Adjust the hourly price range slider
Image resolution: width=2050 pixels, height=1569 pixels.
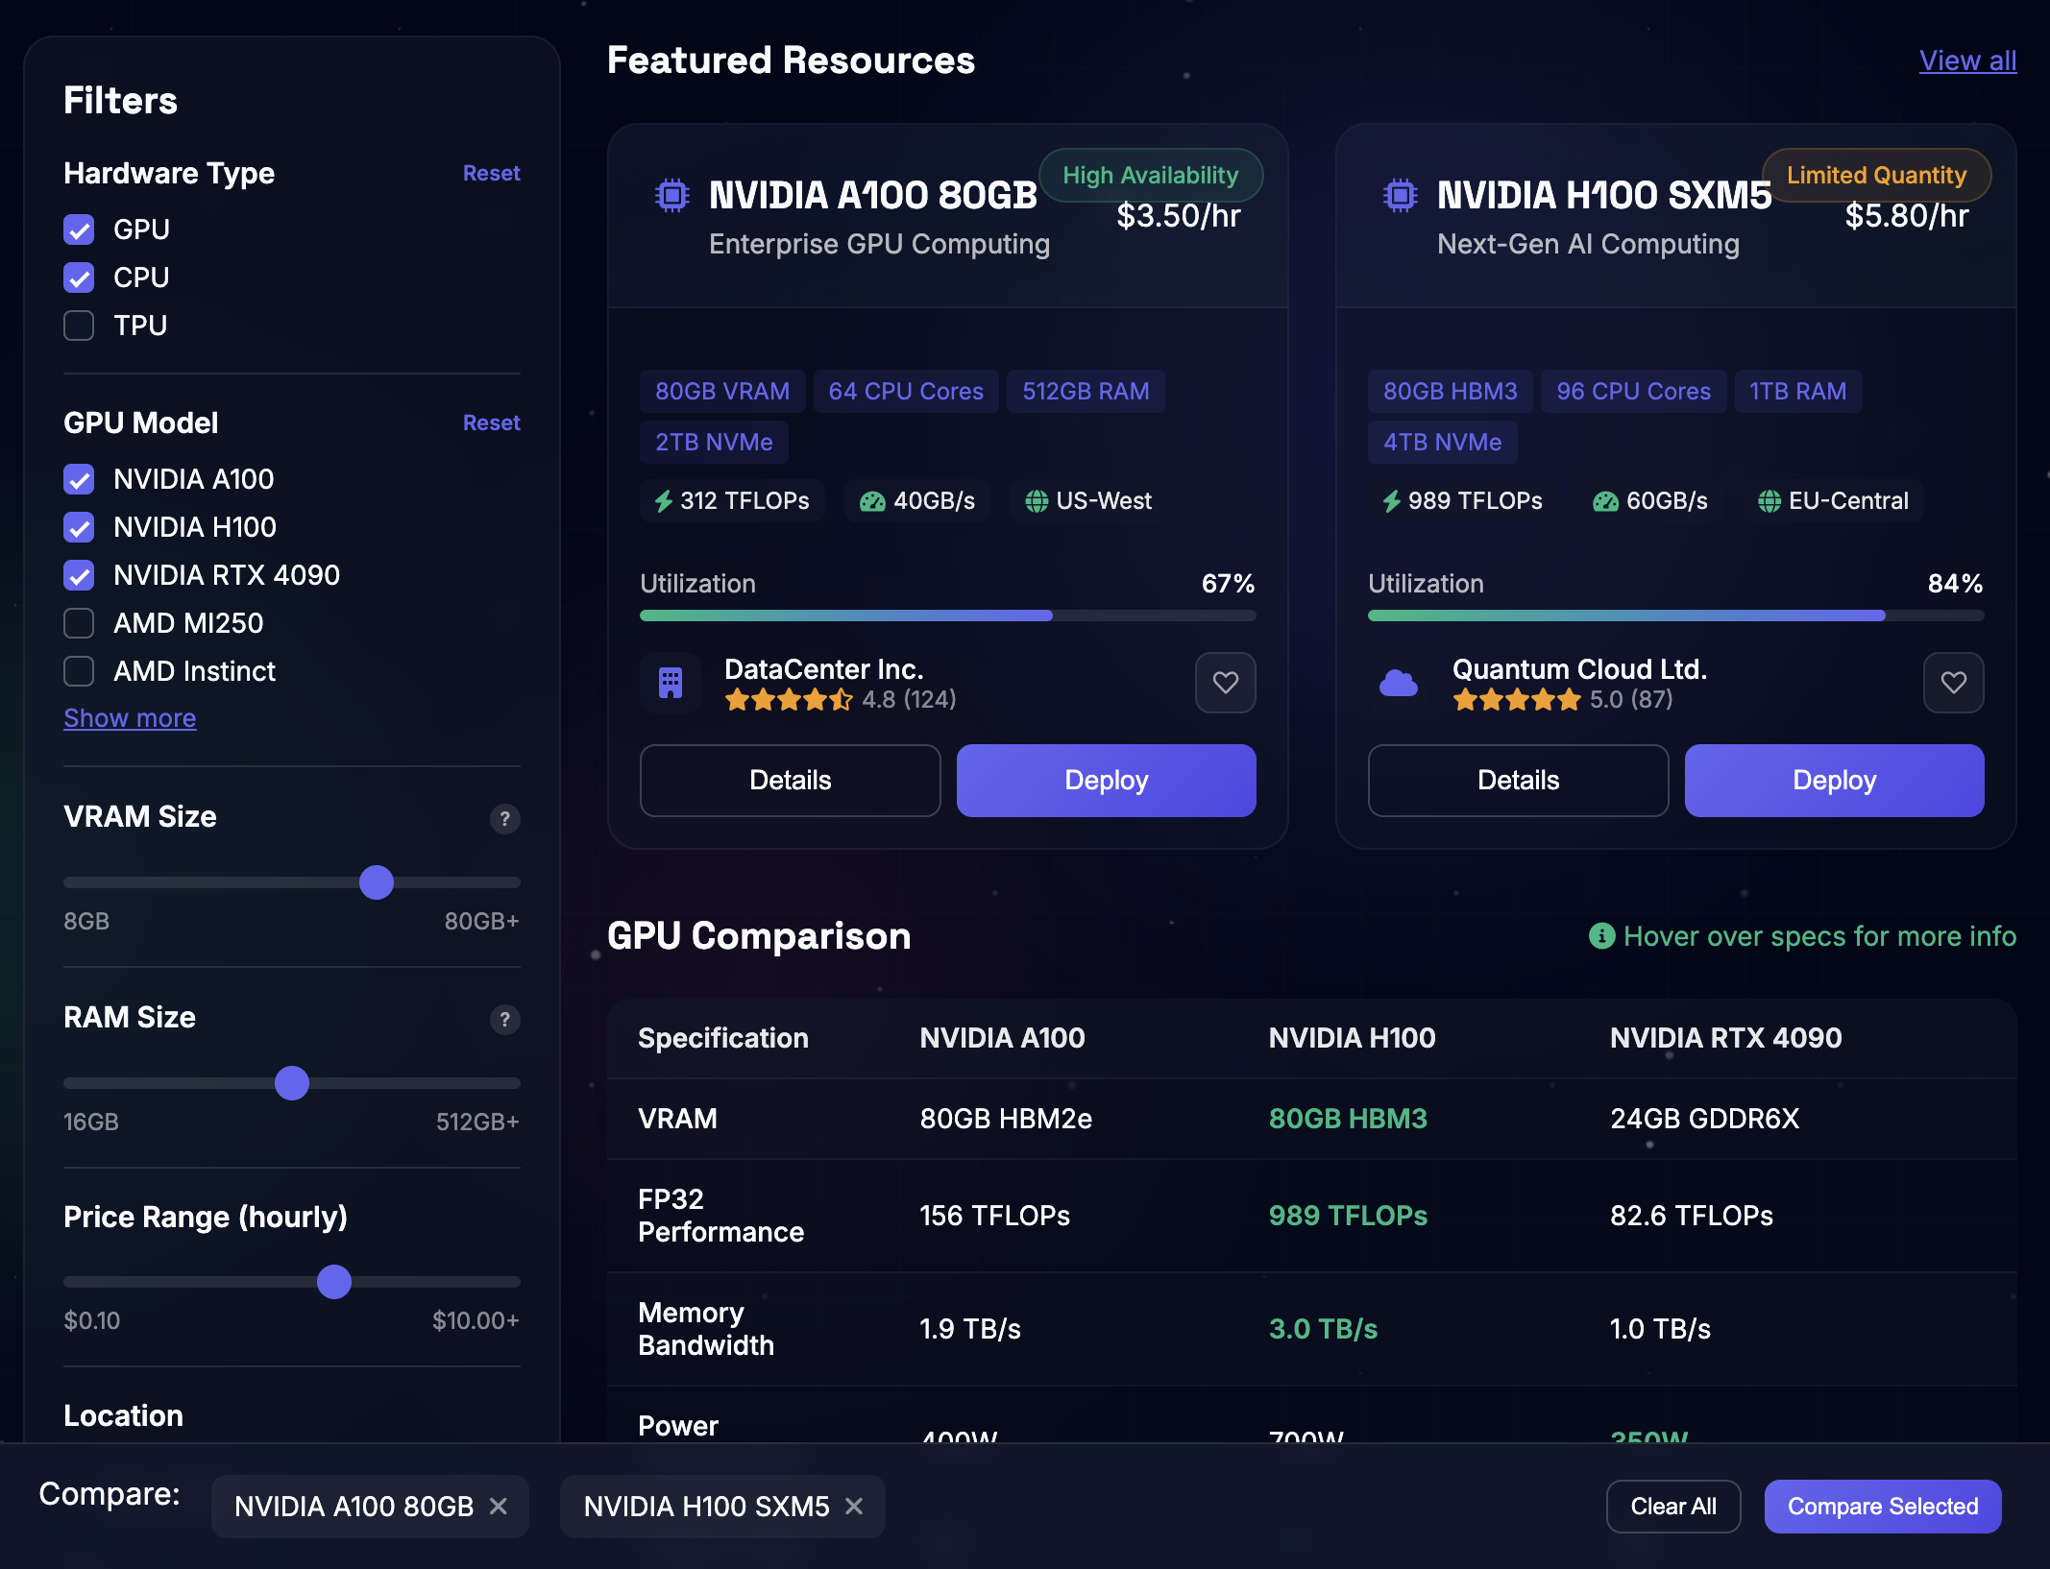pos(334,1282)
